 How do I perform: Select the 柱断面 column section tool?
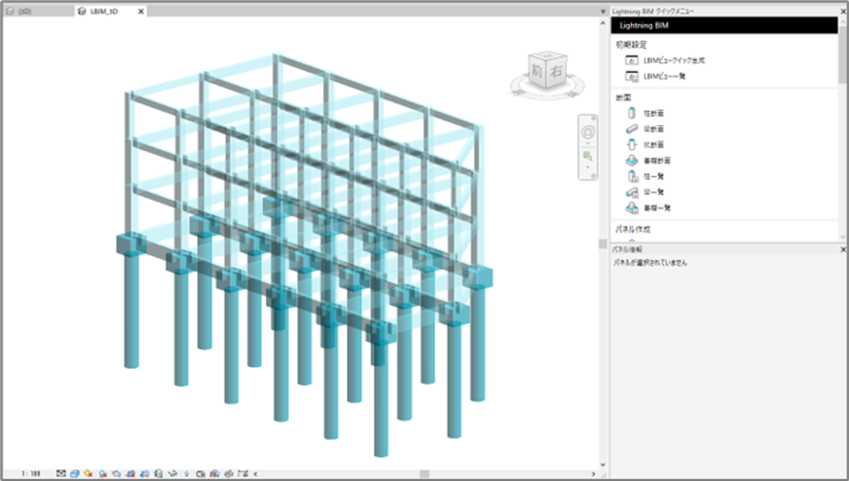click(x=645, y=113)
